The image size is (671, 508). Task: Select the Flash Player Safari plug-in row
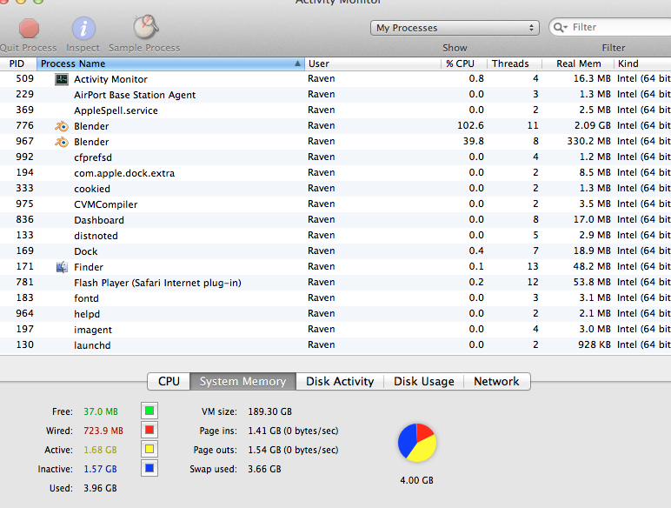335,283
